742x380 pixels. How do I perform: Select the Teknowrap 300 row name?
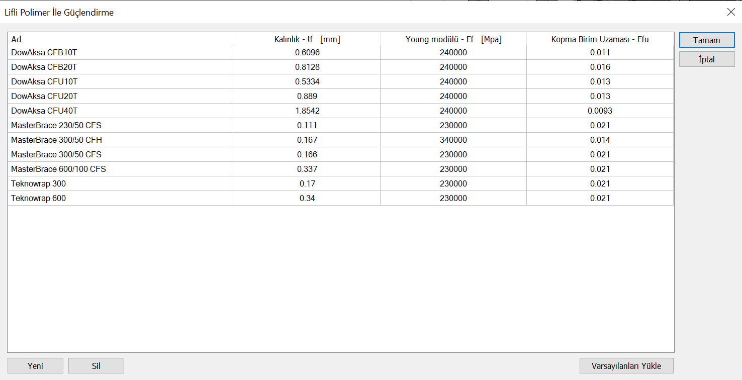[38, 183]
